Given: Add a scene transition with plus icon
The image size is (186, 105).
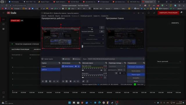Looking at the screenshot, I should pos(116,73).
